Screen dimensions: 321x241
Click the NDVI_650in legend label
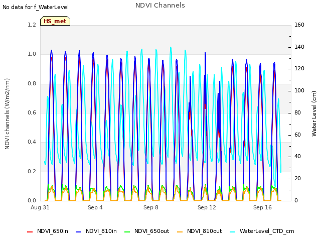click(53, 231)
